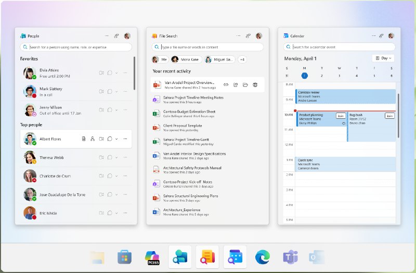Image resolution: width=416 pixels, height=273 pixels.
Task: Open Contoso Project Kick-off Notes
Action: pos(207,184)
